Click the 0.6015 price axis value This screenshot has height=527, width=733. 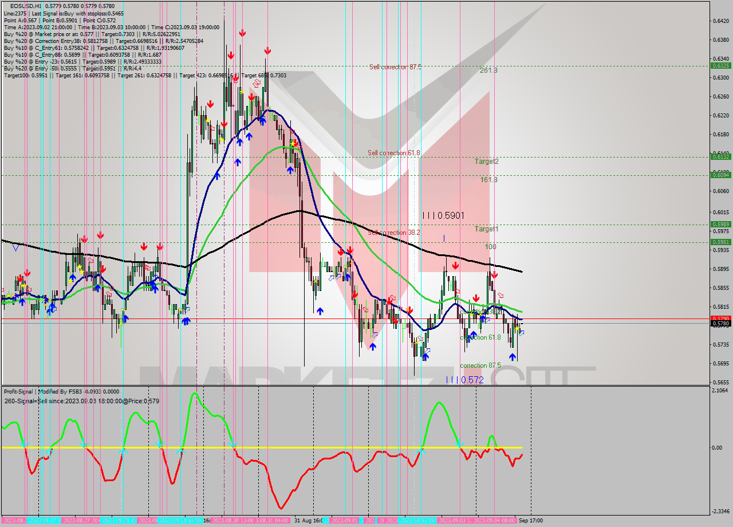(720, 212)
